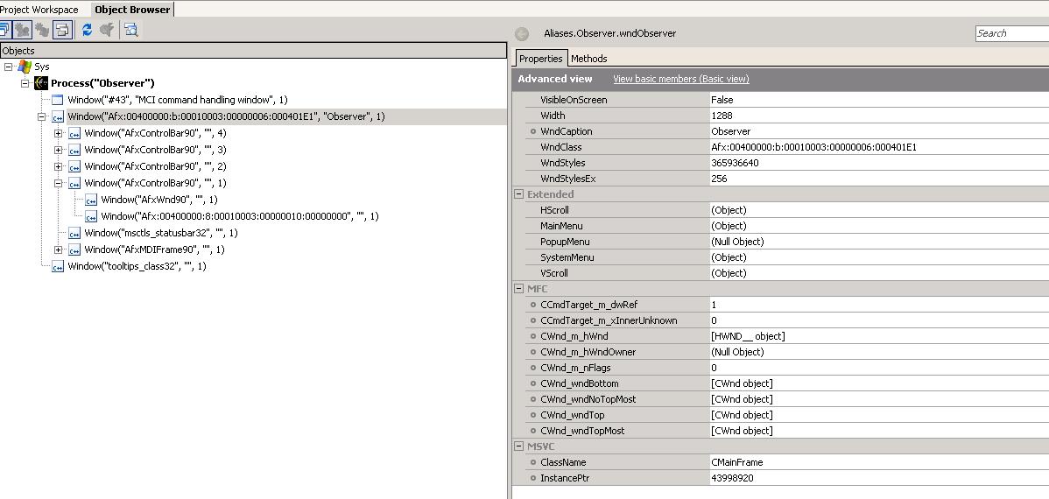
Task: Click the C++ icon beside msctls_statusbar32 window
Action: point(74,233)
